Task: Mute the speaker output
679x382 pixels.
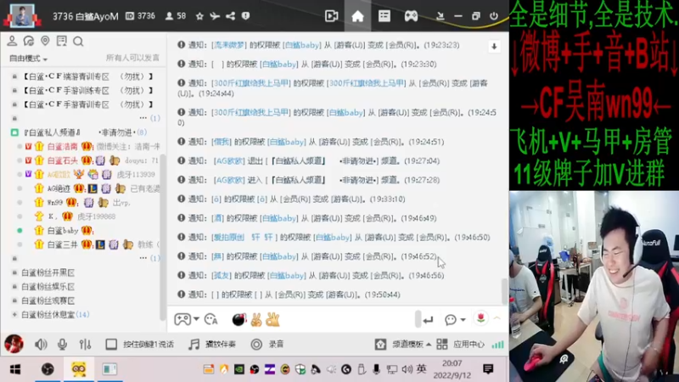Action: pos(41,345)
